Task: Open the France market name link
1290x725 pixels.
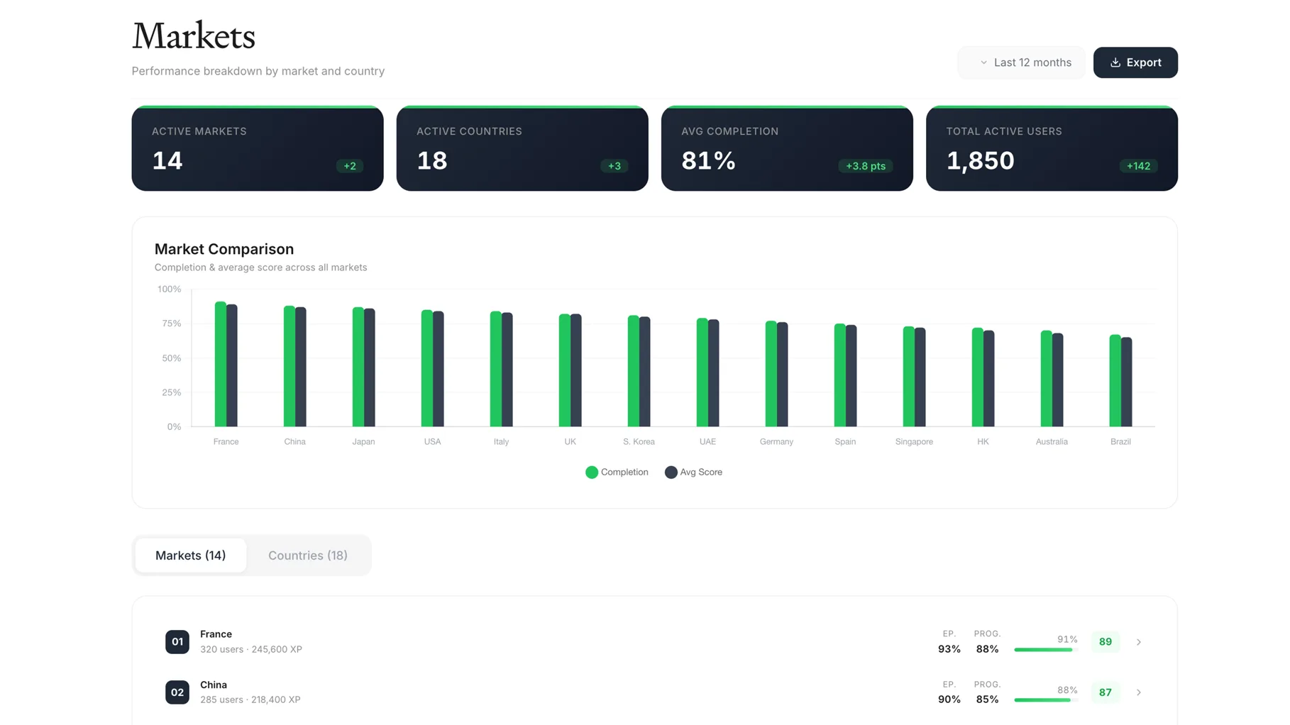Action: coord(216,633)
